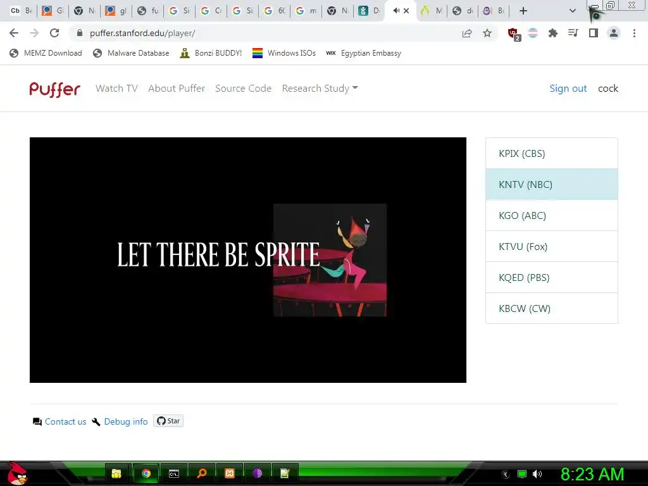This screenshot has width=648, height=486.
Task: Open the Angry Birds start button
Action: pos(17,473)
